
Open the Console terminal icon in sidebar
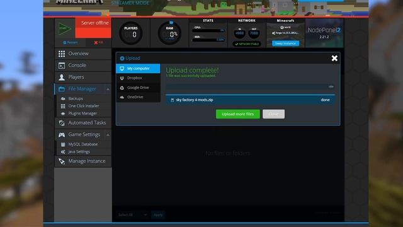coord(62,66)
